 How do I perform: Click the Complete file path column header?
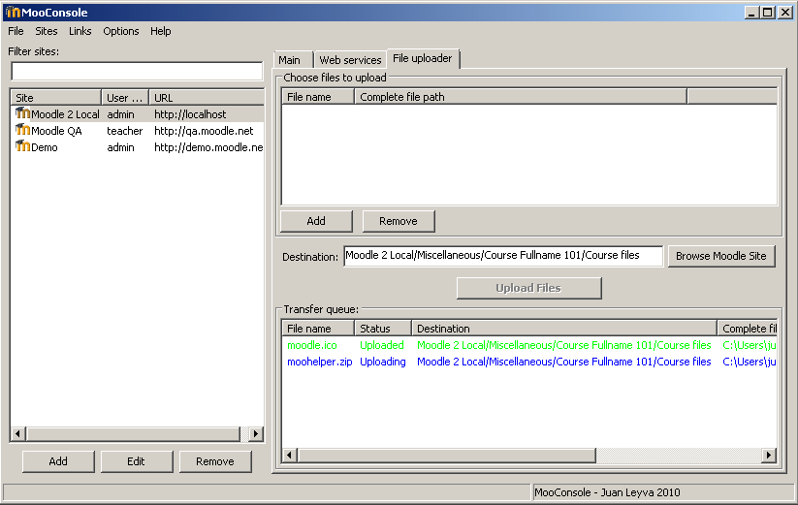(520, 97)
